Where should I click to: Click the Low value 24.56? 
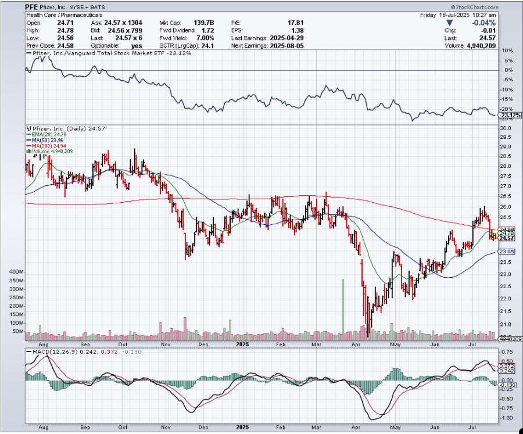(x=65, y=38)
